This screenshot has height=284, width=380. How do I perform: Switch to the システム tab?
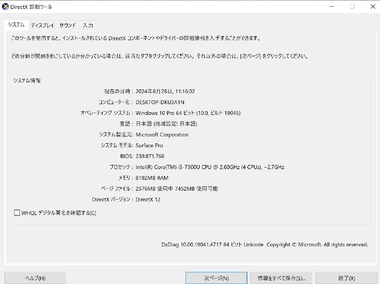point(16,25)
